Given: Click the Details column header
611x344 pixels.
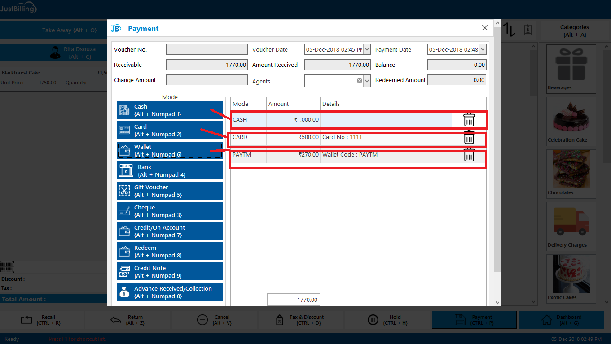Looking at the screenshot, I should coord(386,104).
